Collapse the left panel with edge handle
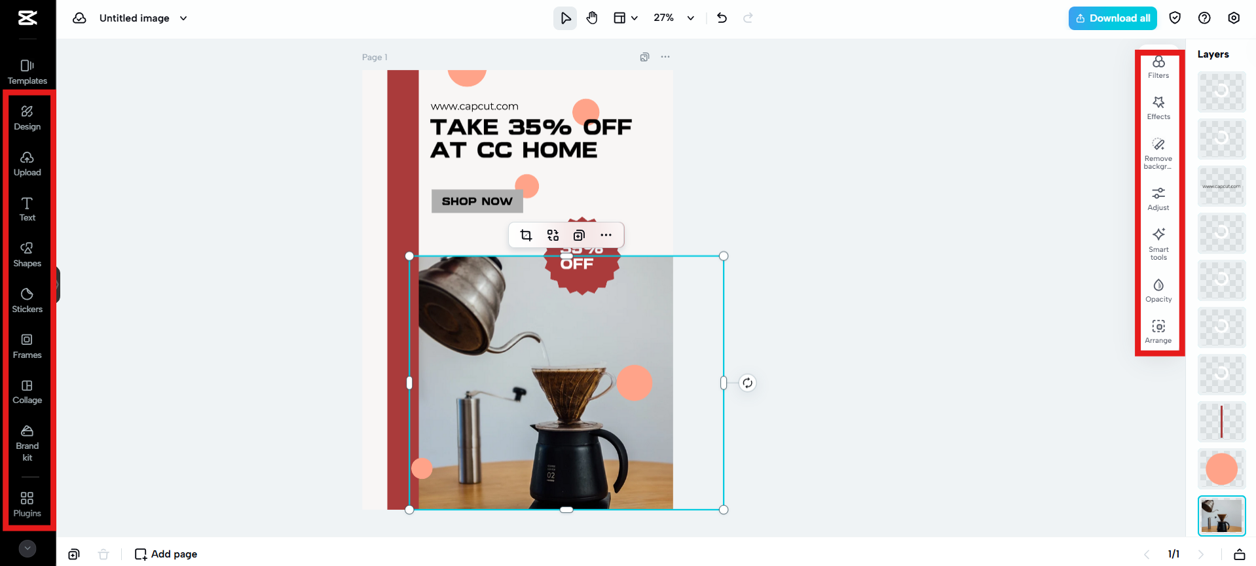Screen dimensions: 1256x566 58,285
